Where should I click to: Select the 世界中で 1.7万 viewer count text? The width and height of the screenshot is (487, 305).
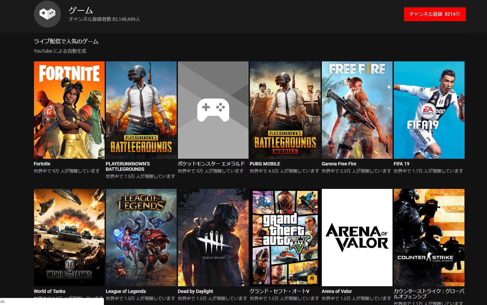[x=428, y=171]
